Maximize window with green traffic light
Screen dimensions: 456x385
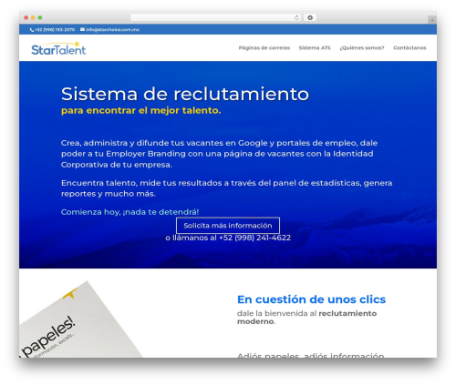(x=40, y=18)
